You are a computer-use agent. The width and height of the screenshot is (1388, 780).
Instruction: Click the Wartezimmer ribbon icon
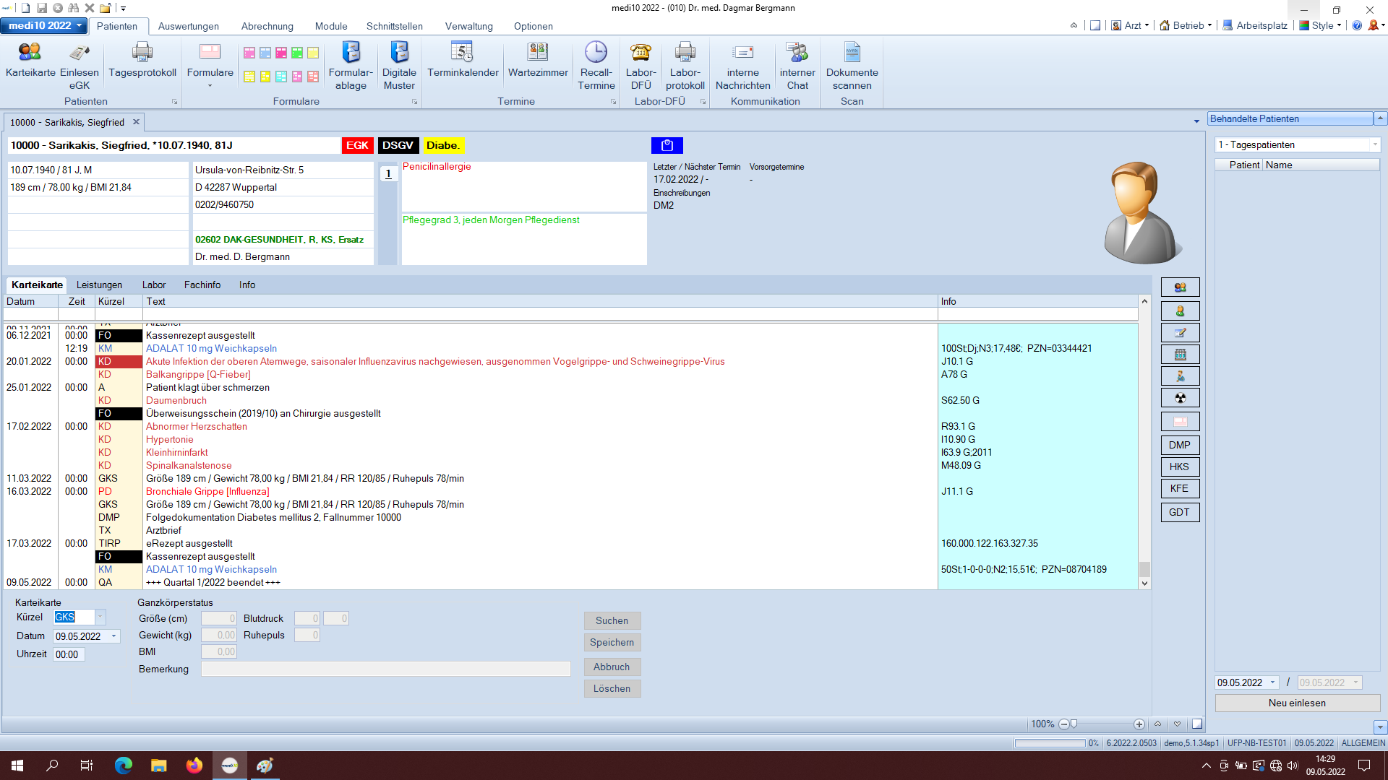[x=538, y=53]
